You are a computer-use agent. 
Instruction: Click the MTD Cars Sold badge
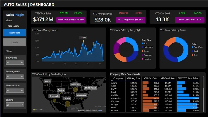click(x=190, y=20)
